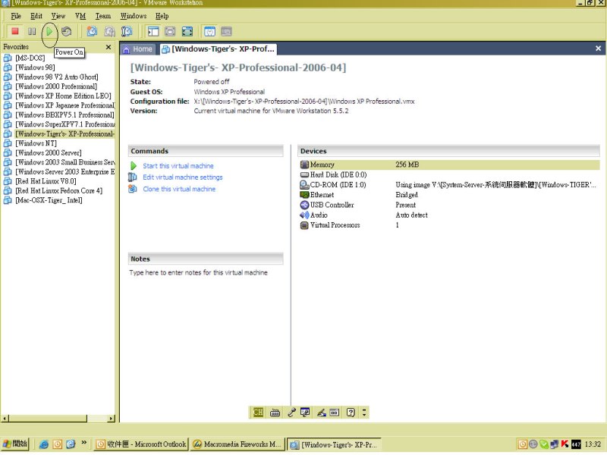Viewport: 607px width, 455px height.
Task: Click the CH input language indicator
Action: pyautogui.click(x=258, y=413)
